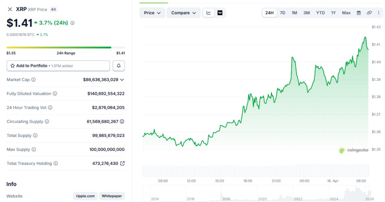This screenshot has width=385, height=202.
Task: Open the ripple.com website link
Action: (85, 196)
